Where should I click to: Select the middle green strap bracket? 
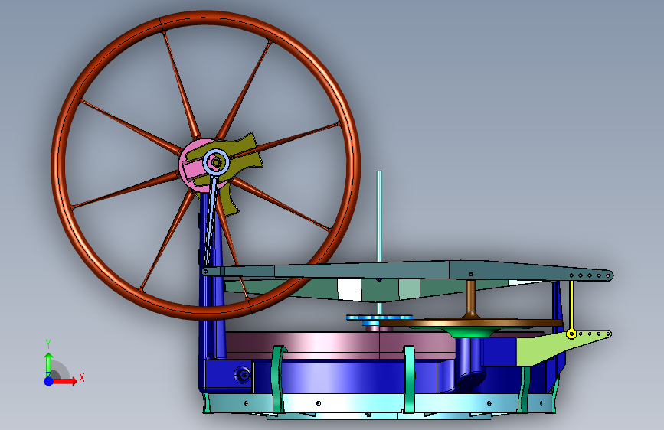coord(409,379)
